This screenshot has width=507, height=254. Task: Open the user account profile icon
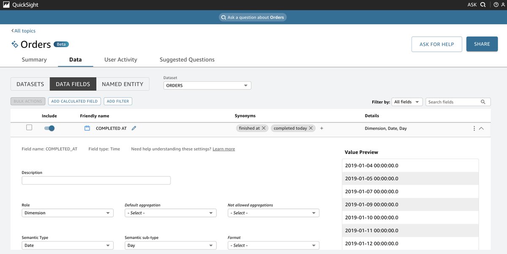pyautogui.click(x=503, y=5)
